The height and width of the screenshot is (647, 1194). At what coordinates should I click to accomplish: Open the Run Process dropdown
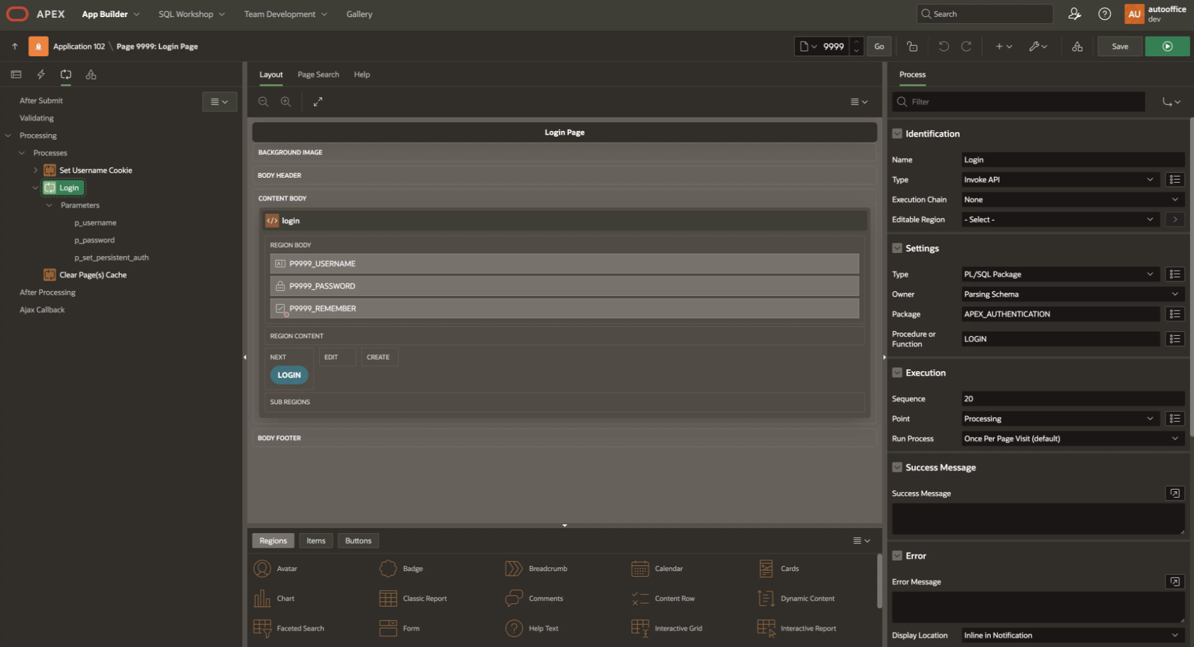point(1073,438)
